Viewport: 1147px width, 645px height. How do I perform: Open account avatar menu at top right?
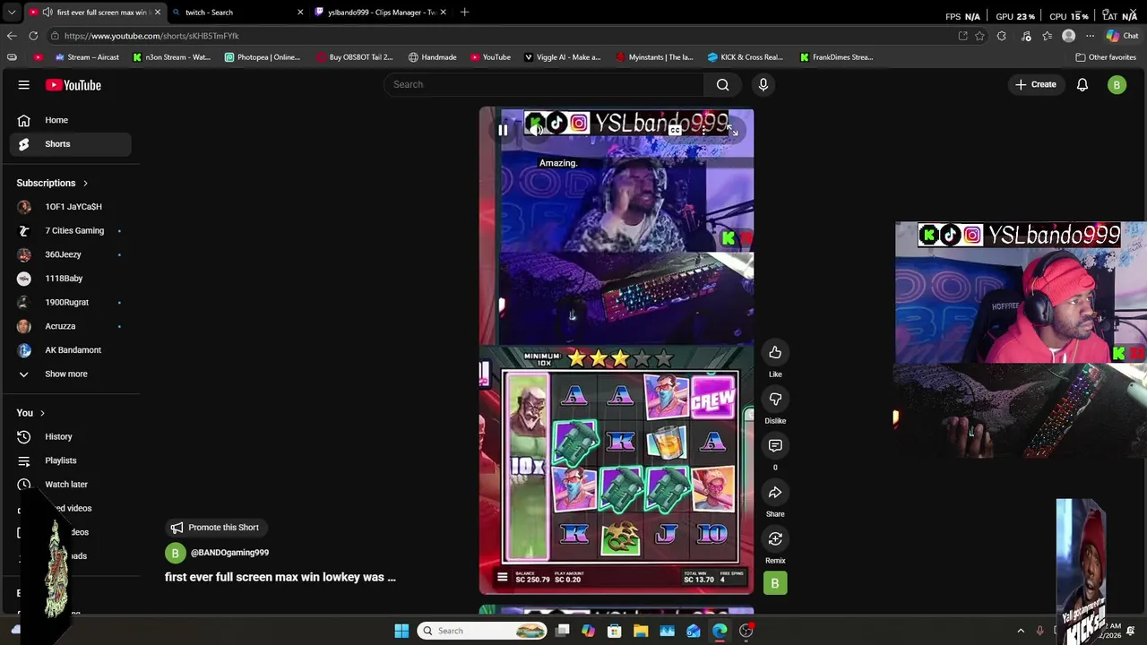tap(1117, 85)
